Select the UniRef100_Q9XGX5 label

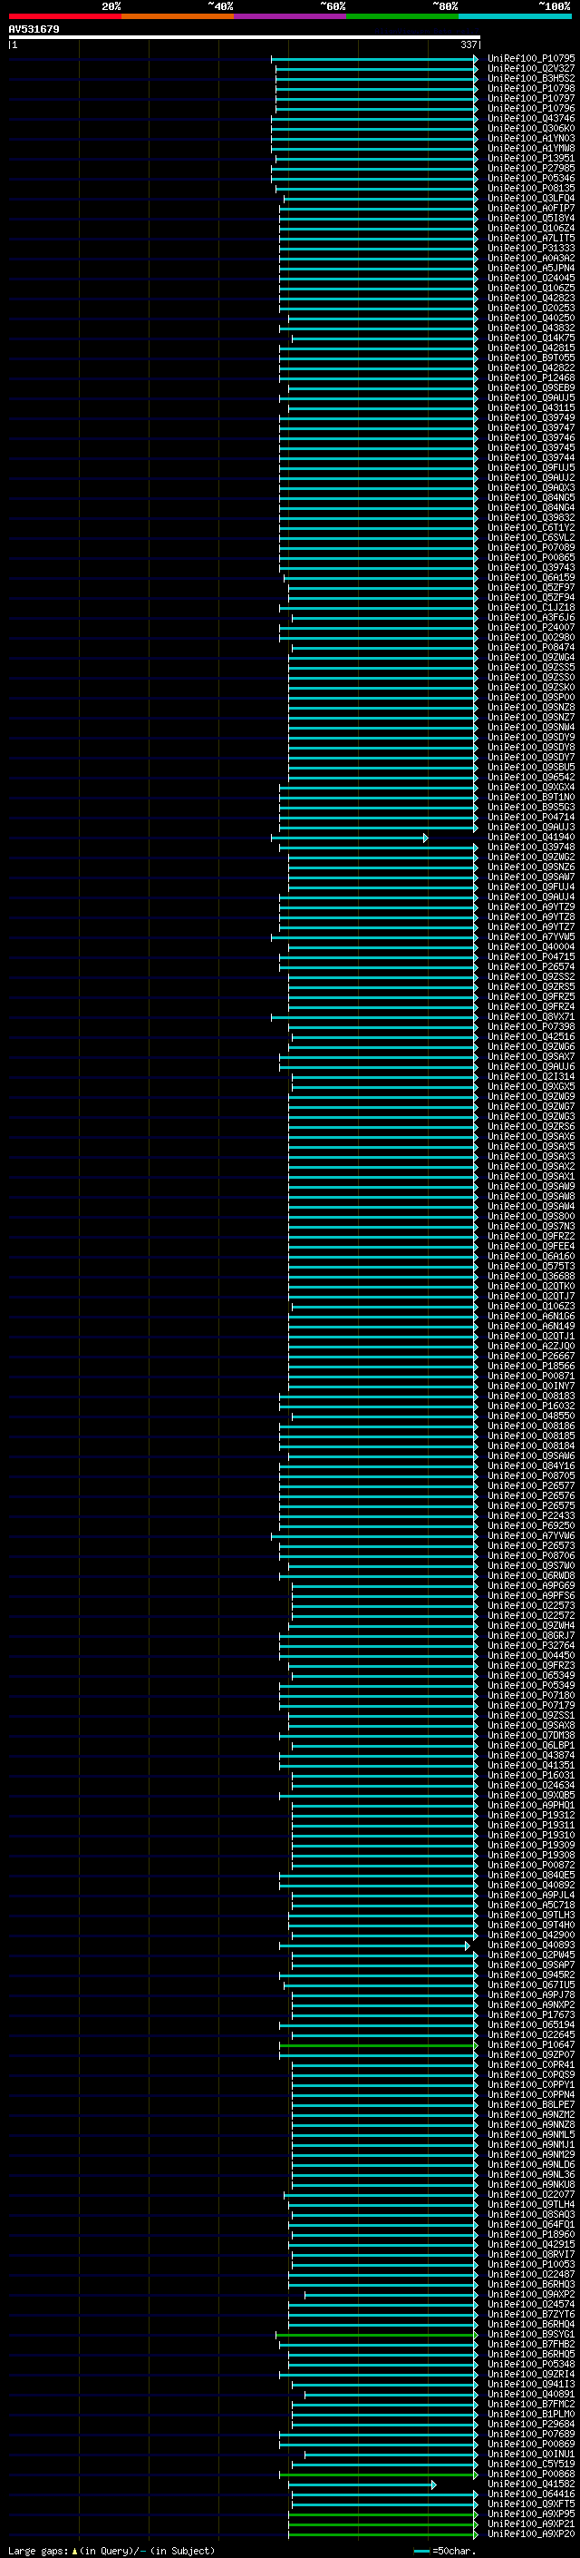pyautogui.click(x=530, y=1087)
